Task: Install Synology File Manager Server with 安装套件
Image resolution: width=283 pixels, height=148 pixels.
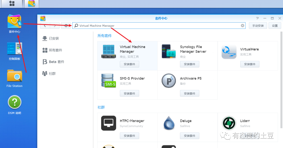Action: [x=189, y=64]
